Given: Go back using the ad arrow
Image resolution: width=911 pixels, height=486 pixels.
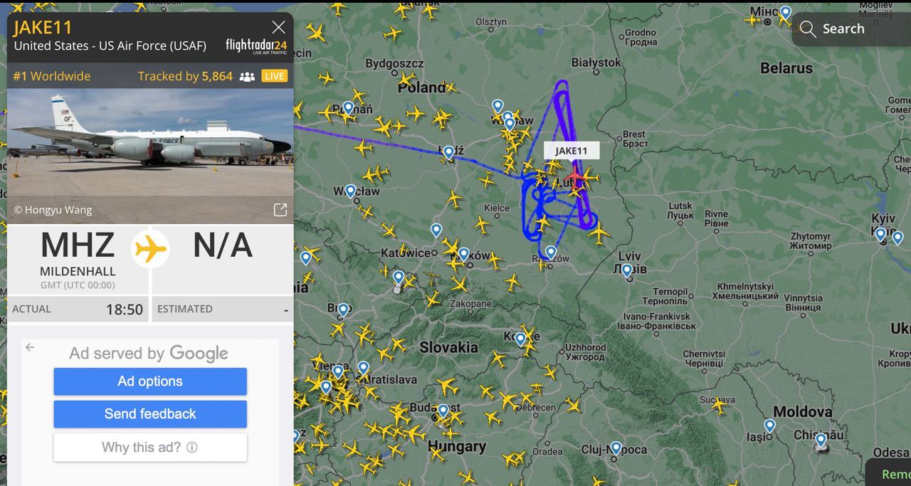Looking at the screenshot, I should (30, 347).
